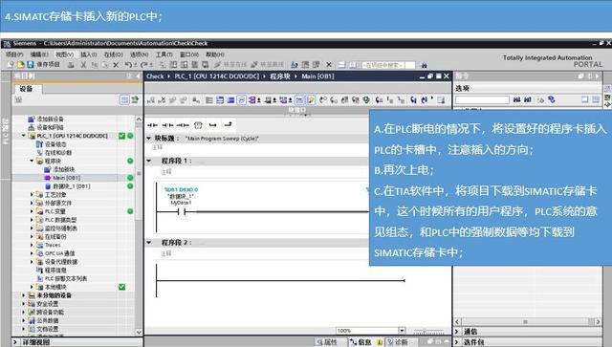Click the empty box instruction icon
This screenshot has width=612, height=347.
[x=198, y=125]
